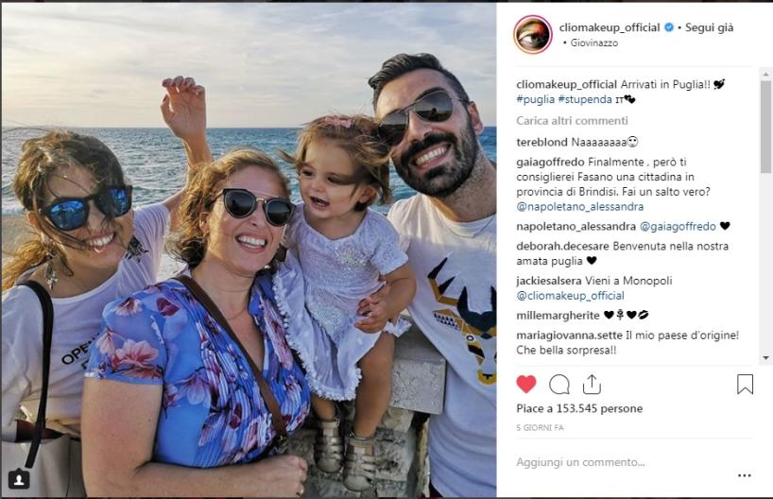Load more comments via Carica altri commenti

point(572,120)
